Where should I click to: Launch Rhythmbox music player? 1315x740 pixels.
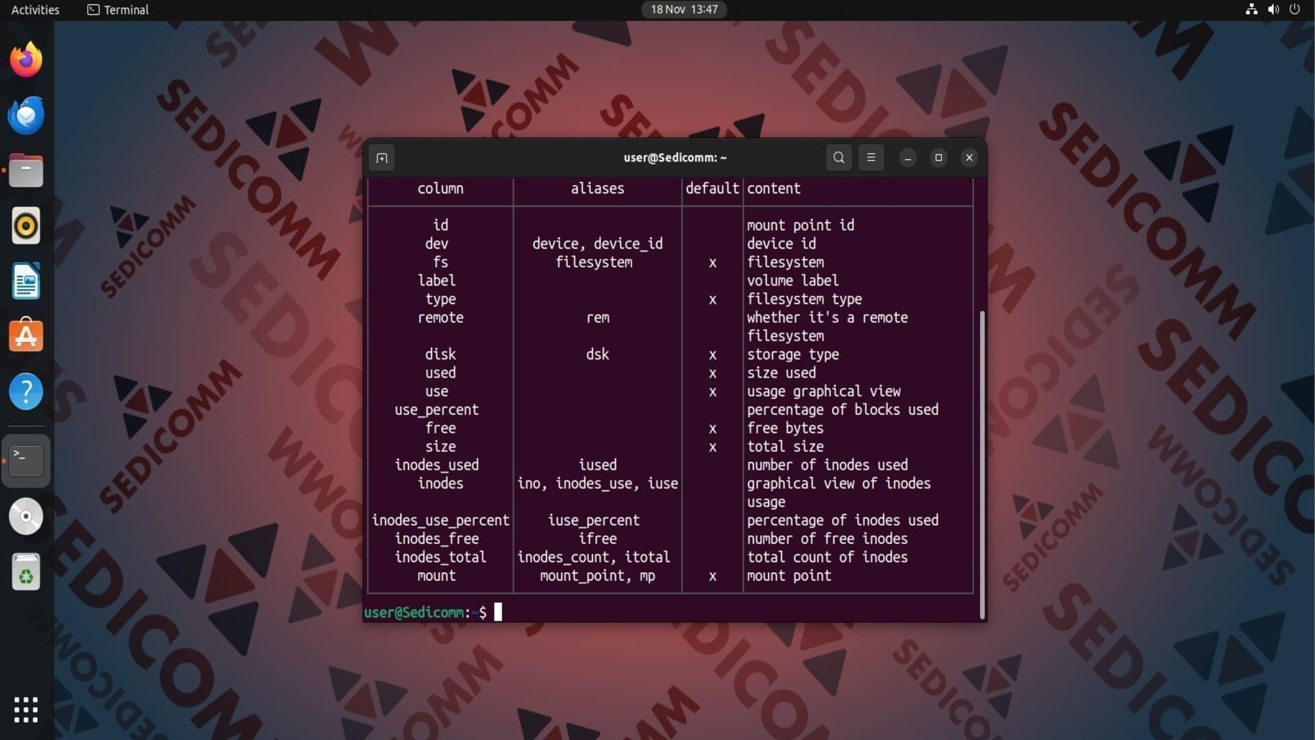pyautogui.click(x=26, y=226)
